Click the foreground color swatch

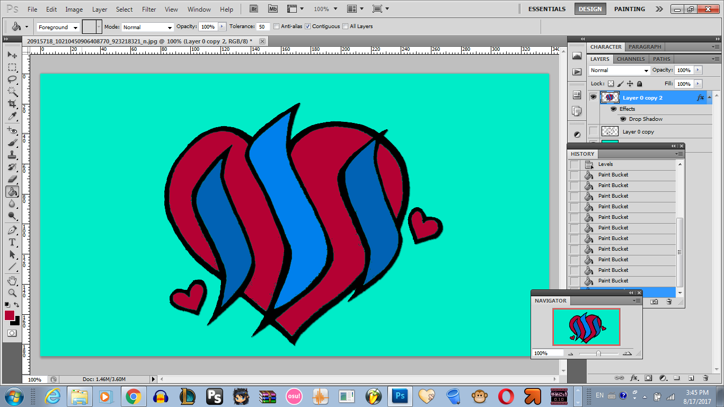coord(10,315)
